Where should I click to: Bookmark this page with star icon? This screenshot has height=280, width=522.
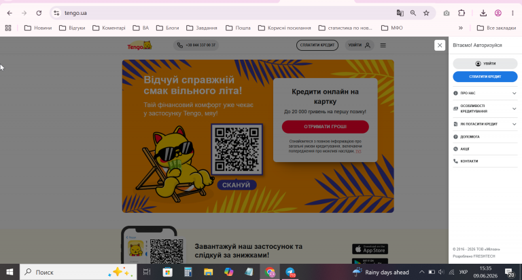[x=426, y=13]
